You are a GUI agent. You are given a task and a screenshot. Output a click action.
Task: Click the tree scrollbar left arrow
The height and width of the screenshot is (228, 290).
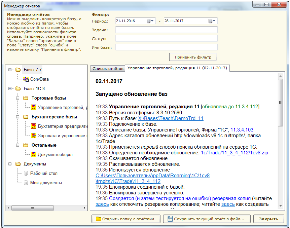8,208
